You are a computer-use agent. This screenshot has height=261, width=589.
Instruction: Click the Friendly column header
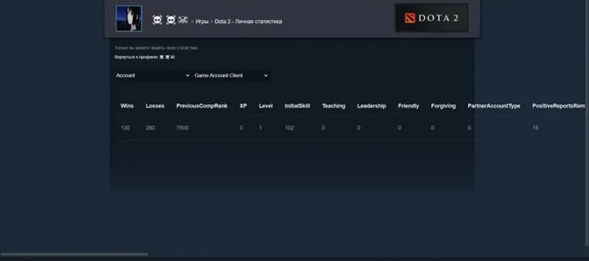point(408,106)
